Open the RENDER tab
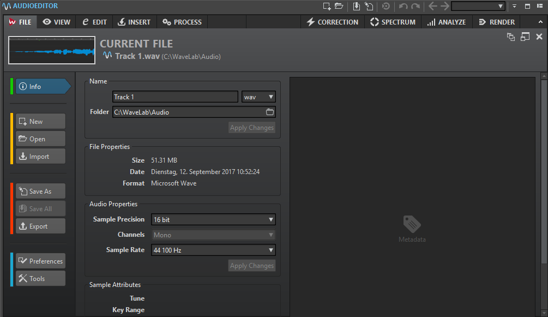548x317 pixels. coord(496,22)
